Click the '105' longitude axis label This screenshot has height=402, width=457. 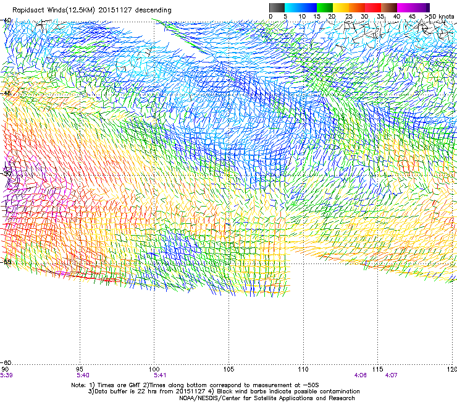(x=228, y=369)
